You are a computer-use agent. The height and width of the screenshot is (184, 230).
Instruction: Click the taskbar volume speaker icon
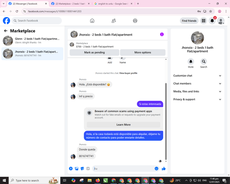199,180
